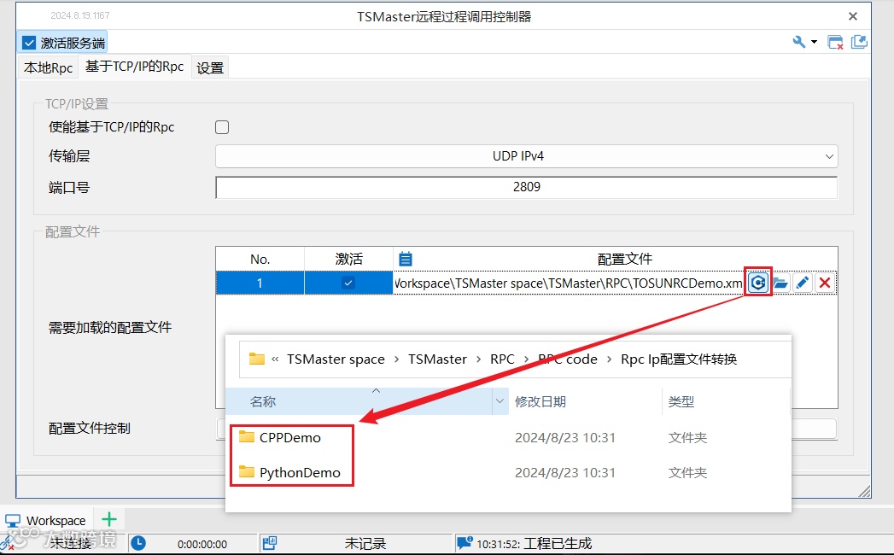
Task: Go to TSMaster in the breadcrumb
Action: [437, 359]
